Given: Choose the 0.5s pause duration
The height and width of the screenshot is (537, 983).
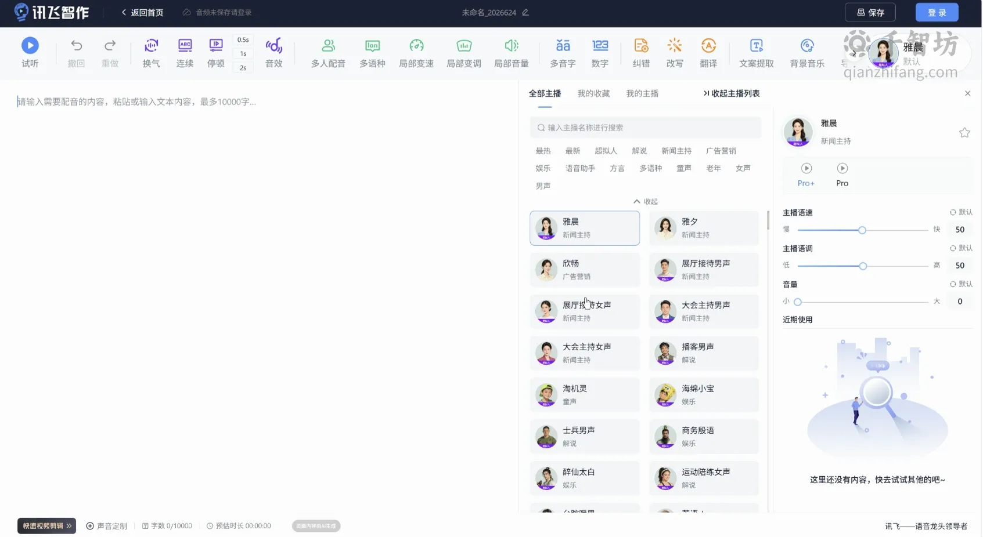Looking at the screenshot, I should (x=243, y=40).
